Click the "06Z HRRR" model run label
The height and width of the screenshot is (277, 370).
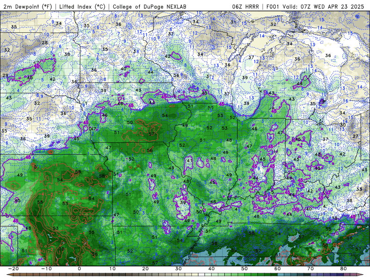246,6
